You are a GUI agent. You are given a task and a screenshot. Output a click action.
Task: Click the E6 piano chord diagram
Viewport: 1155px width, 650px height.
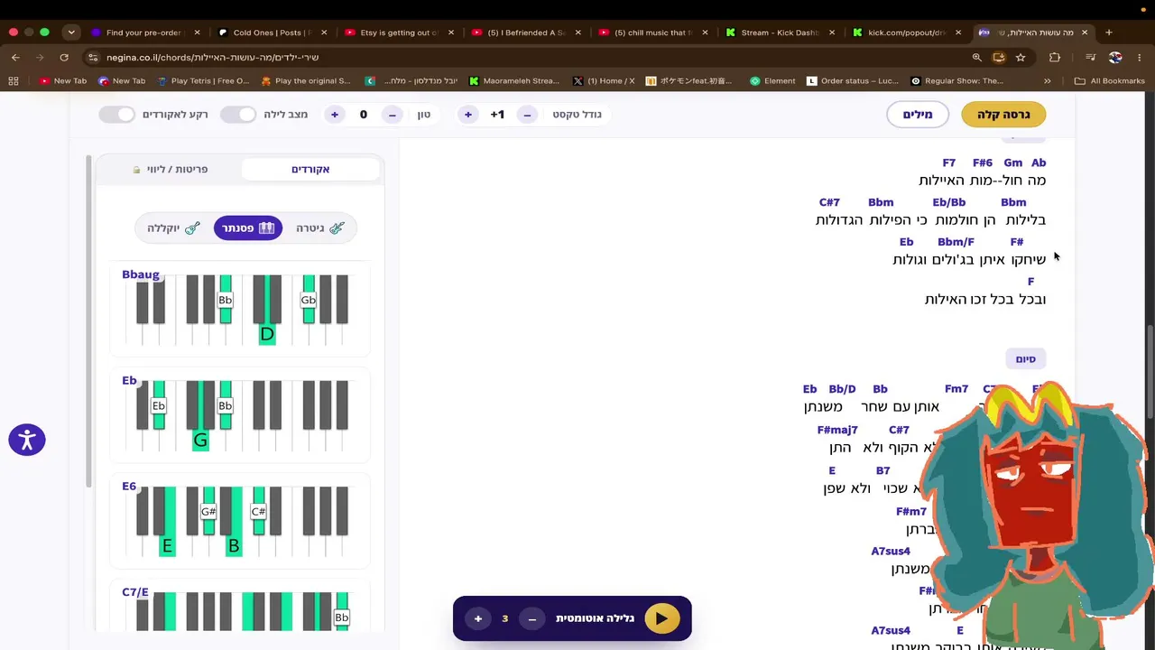click(x=242, y=521)
